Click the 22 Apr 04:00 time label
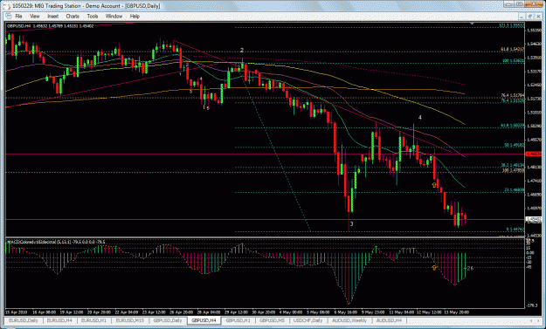Screen dimensions: 546x329 click(127, 312)
